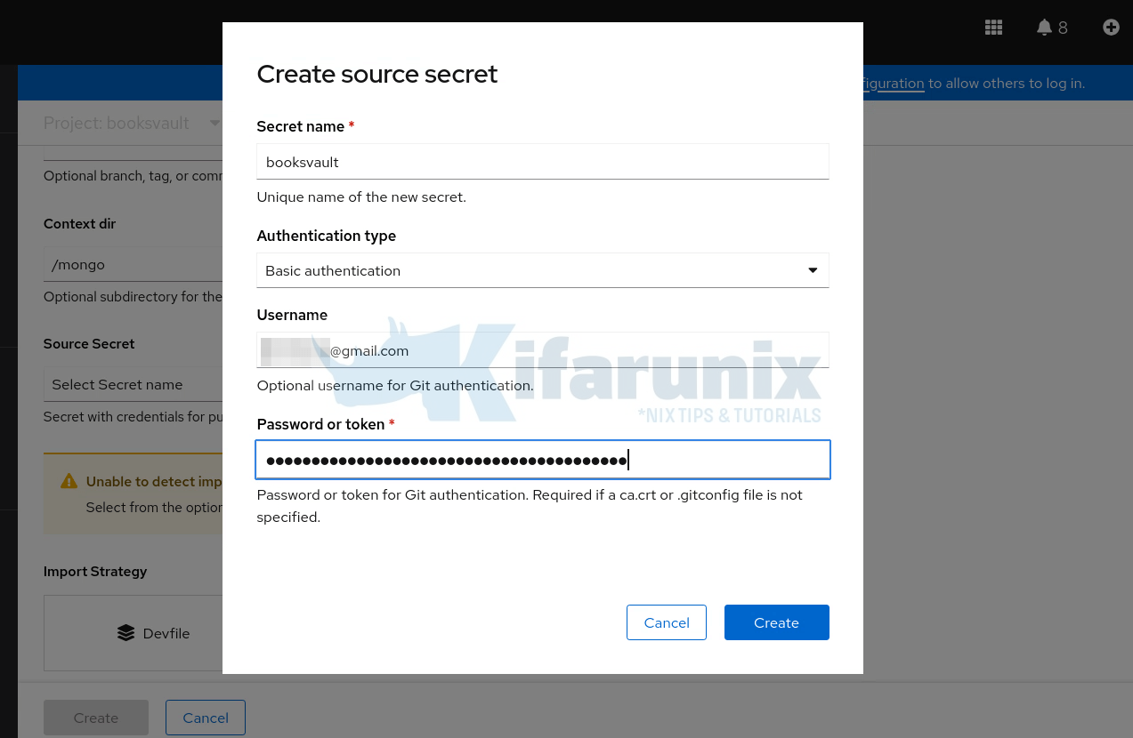Click the Secret name input field
The height and width of the screenshot is (738, 1133).
(543, 162)
